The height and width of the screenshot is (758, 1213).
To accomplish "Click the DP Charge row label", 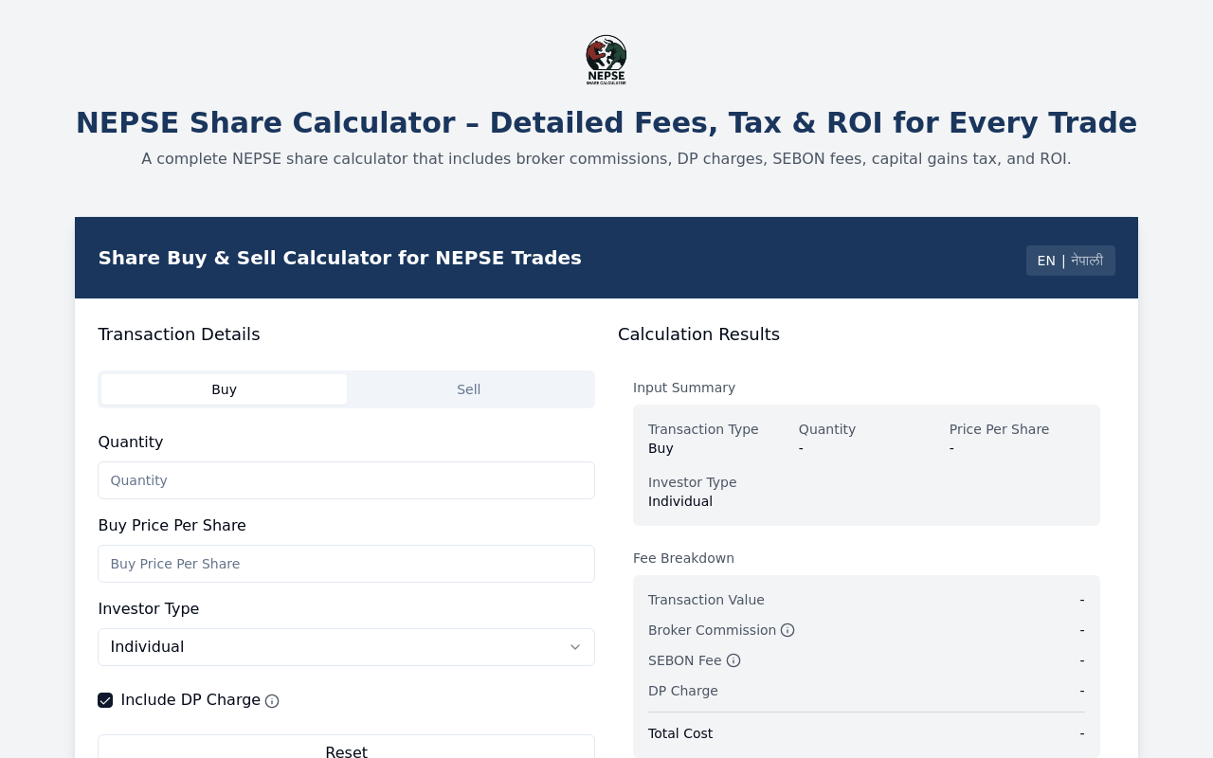I will pos(683,691).
